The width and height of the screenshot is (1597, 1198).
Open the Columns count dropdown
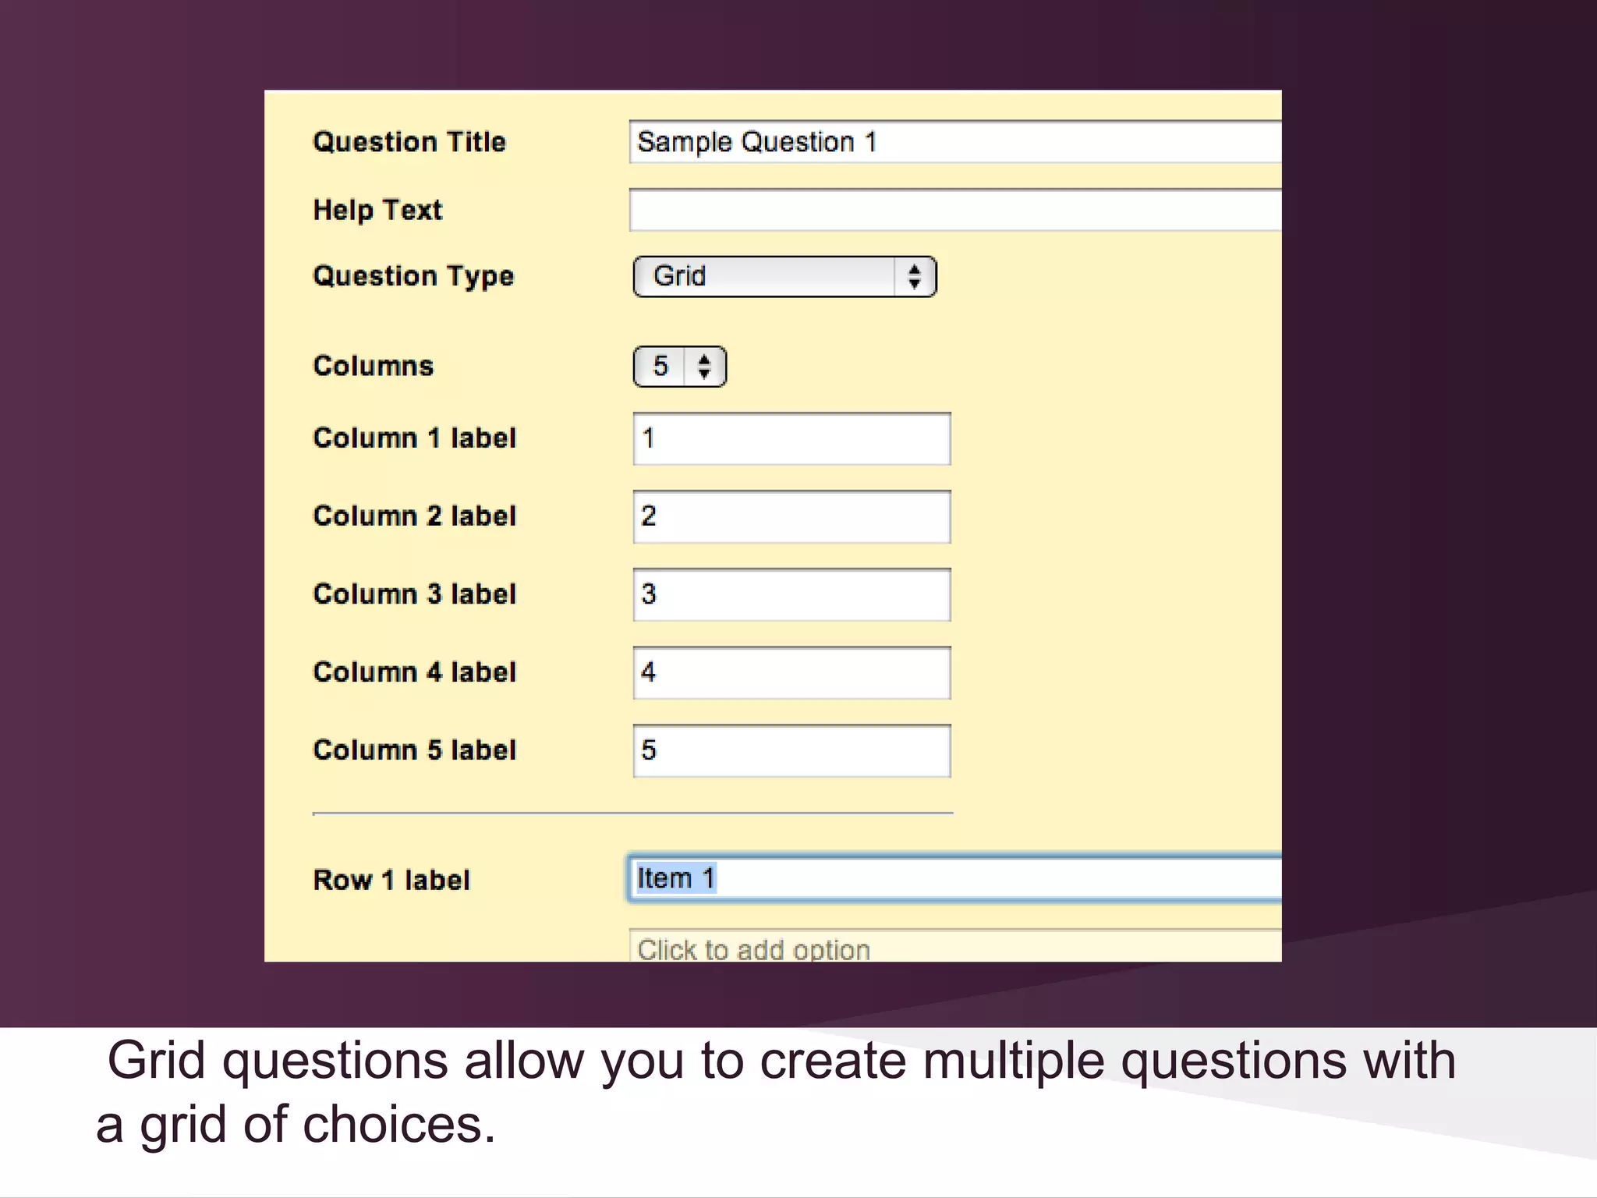tap(679, 367)
